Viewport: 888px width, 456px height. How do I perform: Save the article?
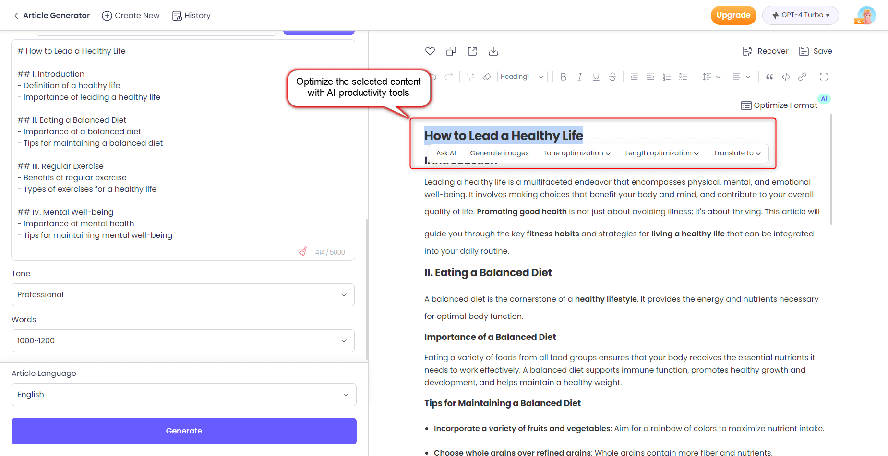point(815,51)
